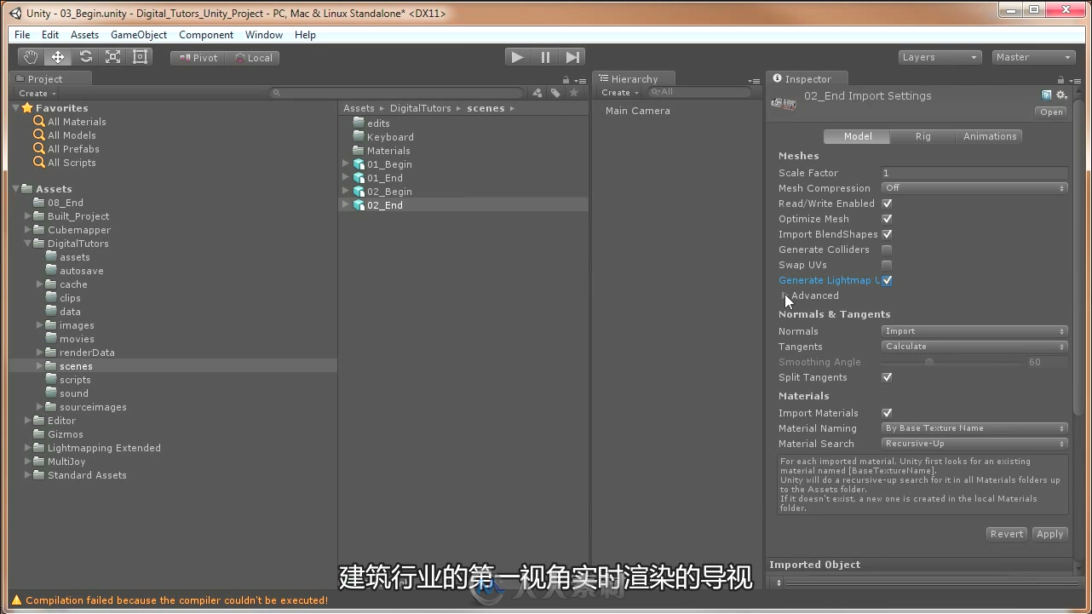Select the 02_Begin scene asset
Image resolution: width=1092 pixels, height=614 pixels.
[389, 192]
